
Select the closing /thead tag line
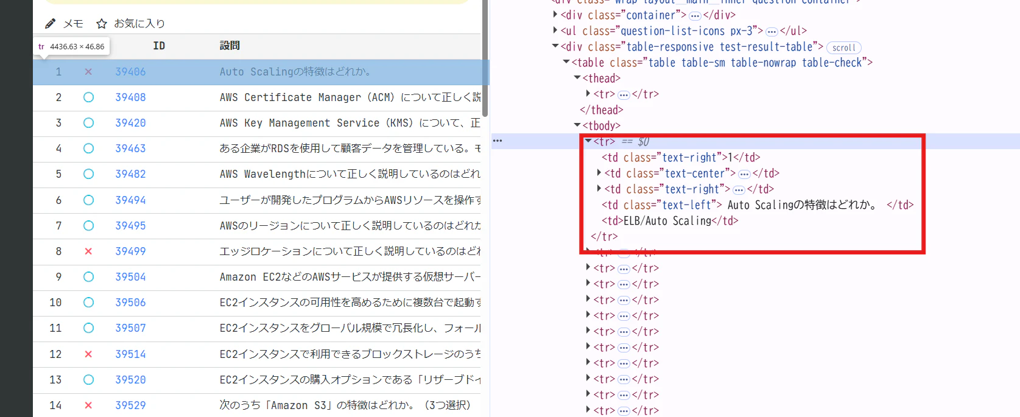[602, 110]
